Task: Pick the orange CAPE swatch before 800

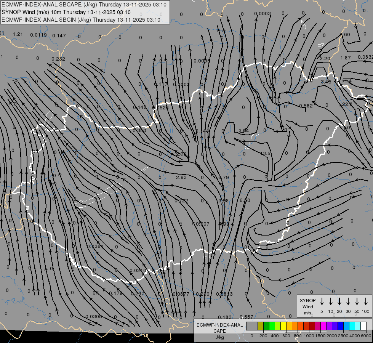Action: coord(295,326)
